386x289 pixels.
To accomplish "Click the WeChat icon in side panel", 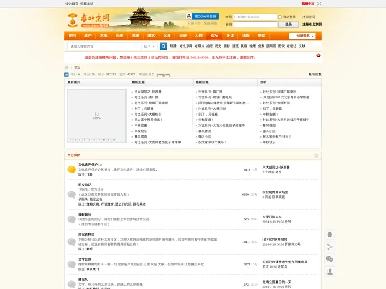I will coord(330,259).
